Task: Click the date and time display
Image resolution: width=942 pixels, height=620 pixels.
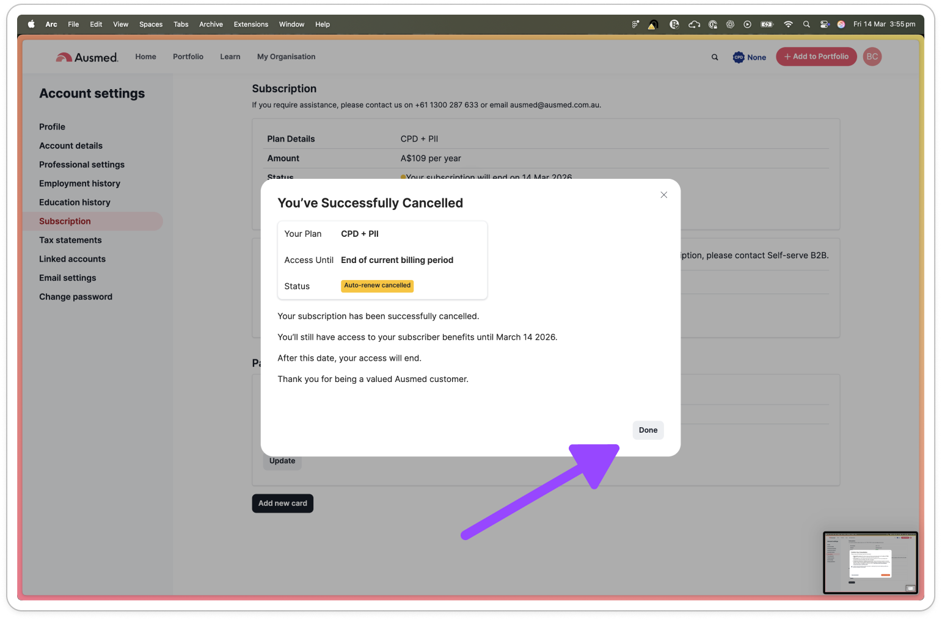Action: pos(884,24)
